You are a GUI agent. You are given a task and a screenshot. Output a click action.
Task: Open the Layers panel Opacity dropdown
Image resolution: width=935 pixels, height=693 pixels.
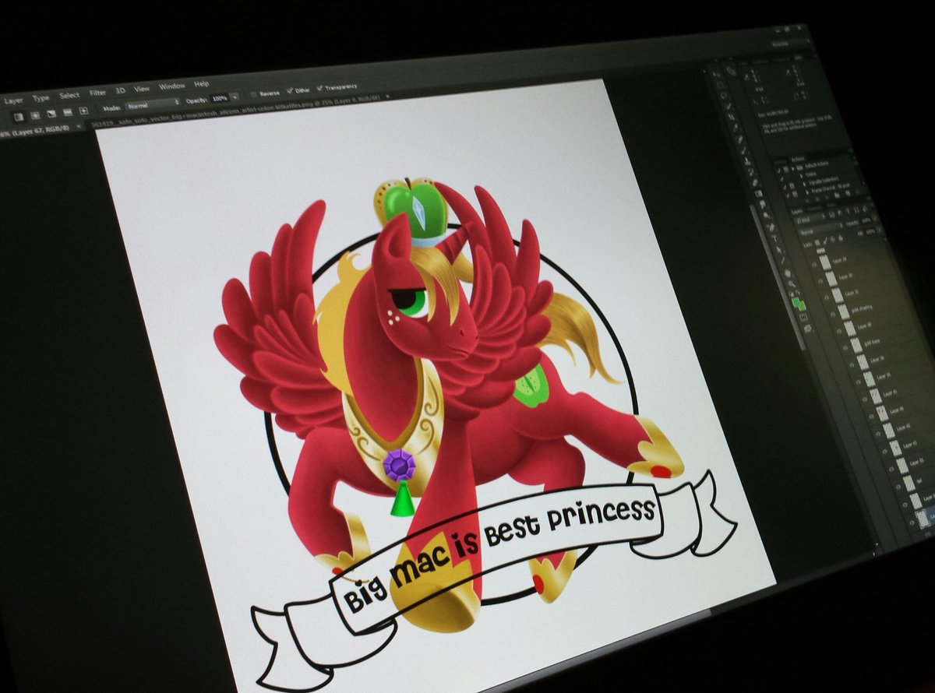click(875, 219)
